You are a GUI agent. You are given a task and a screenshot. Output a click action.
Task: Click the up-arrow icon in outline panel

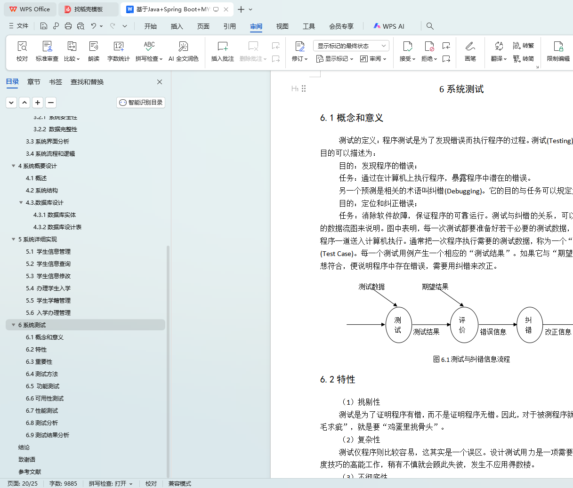24,102
